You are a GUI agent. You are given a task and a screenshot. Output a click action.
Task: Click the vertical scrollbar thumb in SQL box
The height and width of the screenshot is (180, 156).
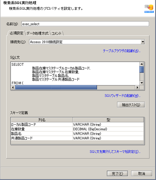pos(142,69)
